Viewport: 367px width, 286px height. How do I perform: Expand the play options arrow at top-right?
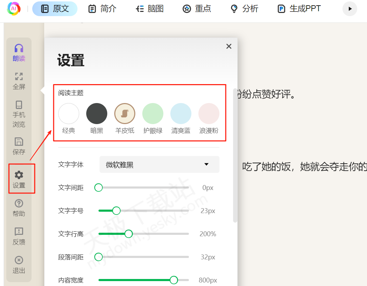coord(349,9)
